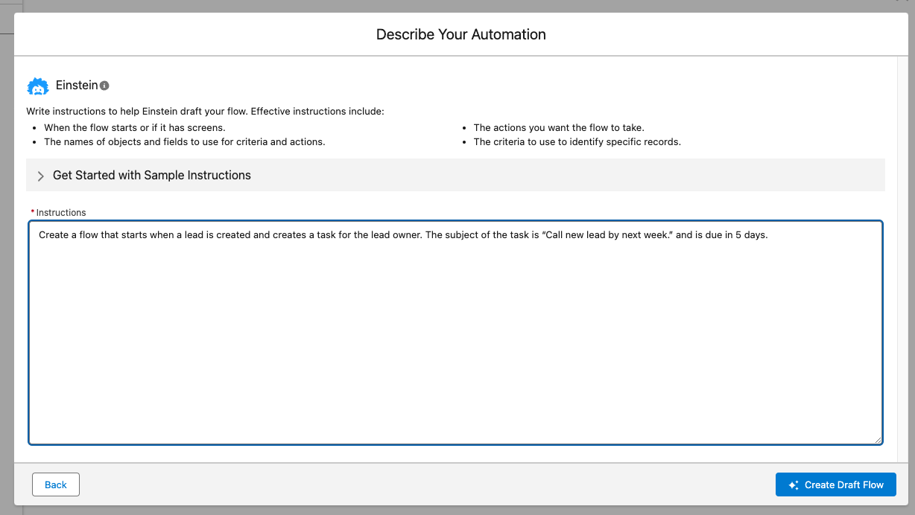
Task: Expand the Sample Instructions chevron arrow
Action: 41,176
